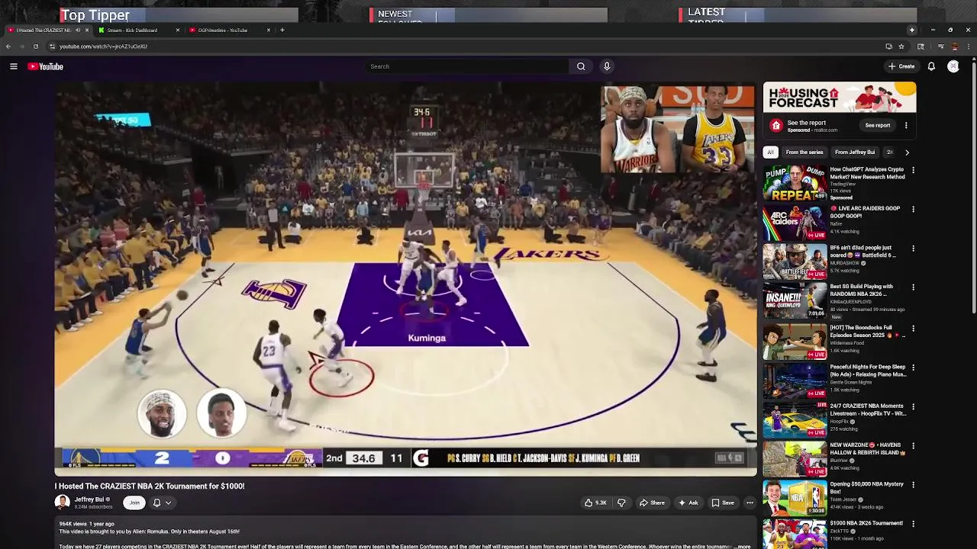Dislike the video
977x549 pixels.
621,502
